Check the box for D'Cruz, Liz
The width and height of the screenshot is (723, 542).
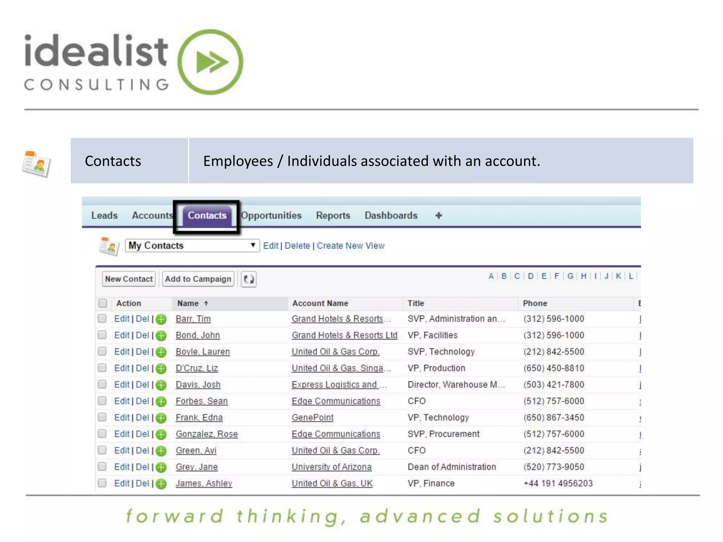coord(102,368)
